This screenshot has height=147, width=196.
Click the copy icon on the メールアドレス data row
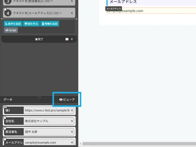[5, 139]
